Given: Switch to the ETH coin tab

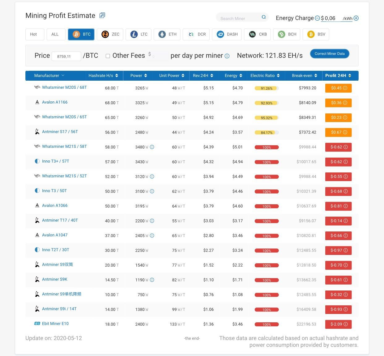Looking at the screenshot, I should coord(167,34).
